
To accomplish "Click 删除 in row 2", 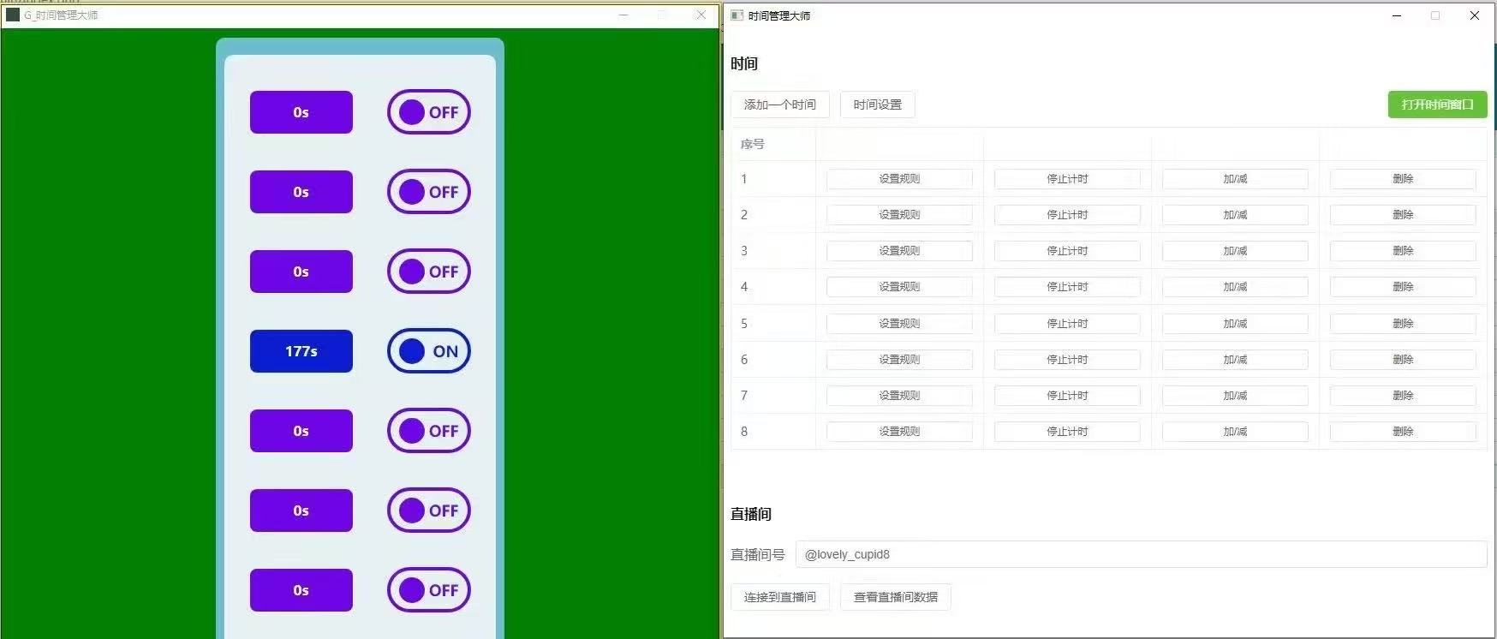I will coord(1403,215).
